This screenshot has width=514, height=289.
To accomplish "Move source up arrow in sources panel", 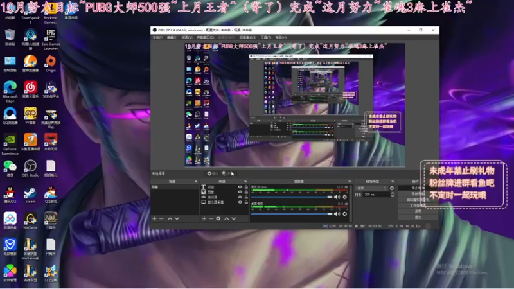I will 227,218.
